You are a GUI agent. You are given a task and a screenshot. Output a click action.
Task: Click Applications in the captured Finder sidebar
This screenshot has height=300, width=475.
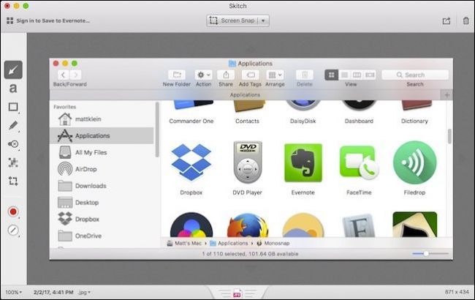92,135
